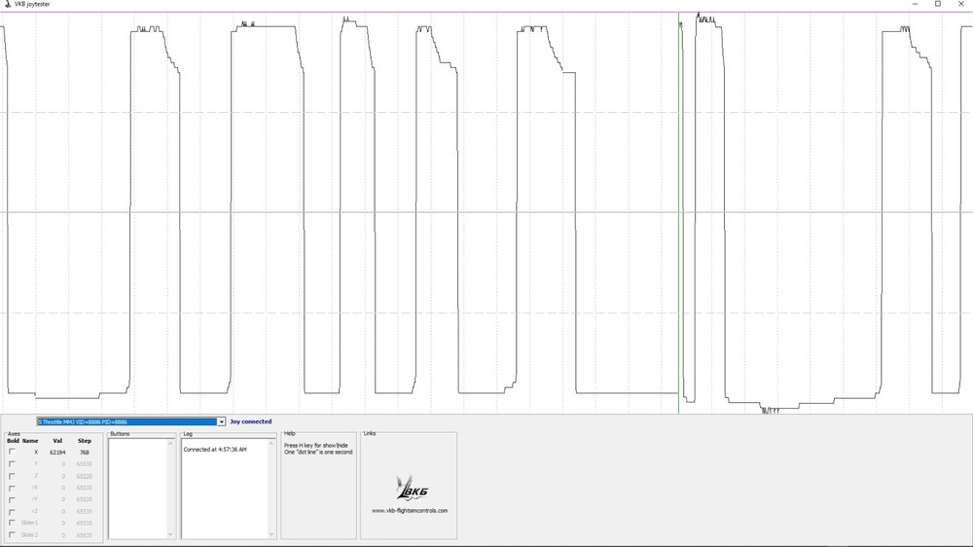Toggle Bold checkbox for rX axis
Image resolution: width=973 pixels, height=547 pixels.
[x=12, y=488]
